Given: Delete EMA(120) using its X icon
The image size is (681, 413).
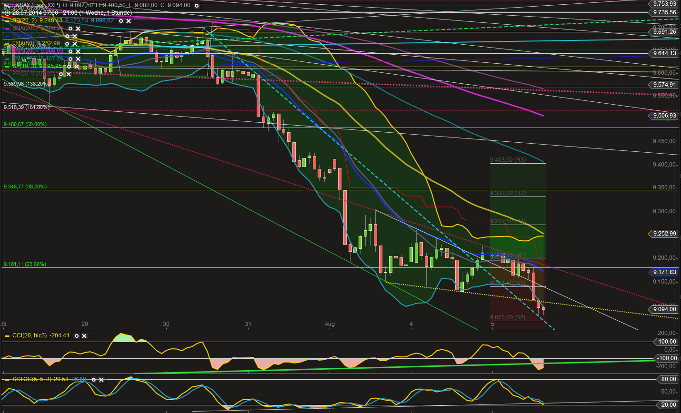Looking at the screenshot, I should 78,59.
